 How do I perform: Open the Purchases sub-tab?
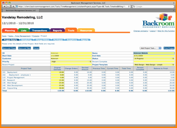(58, 40)
